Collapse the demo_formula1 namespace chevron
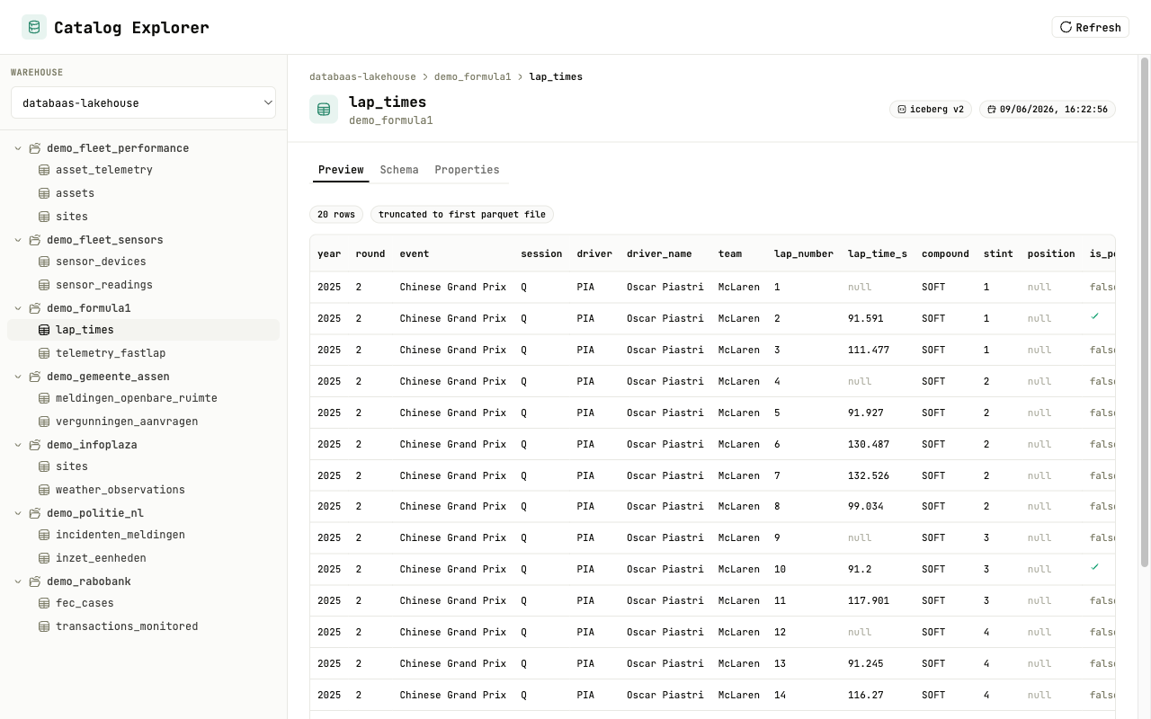This screenshot has height=719, width=1151. point(18,308)
